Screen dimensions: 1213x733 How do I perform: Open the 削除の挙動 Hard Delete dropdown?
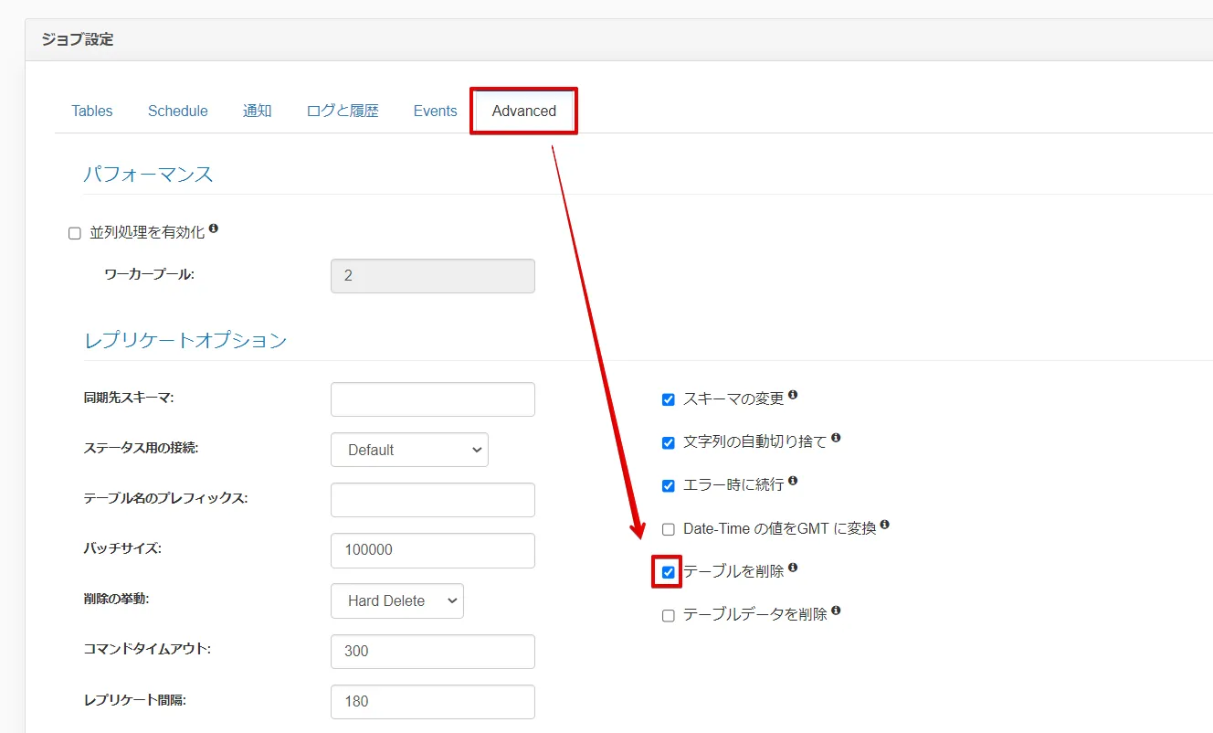tap(397, 600)
